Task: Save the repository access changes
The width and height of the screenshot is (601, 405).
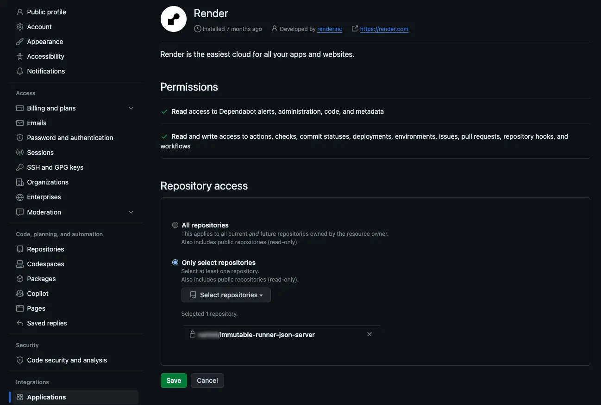Action: click(x=173, y=380)
